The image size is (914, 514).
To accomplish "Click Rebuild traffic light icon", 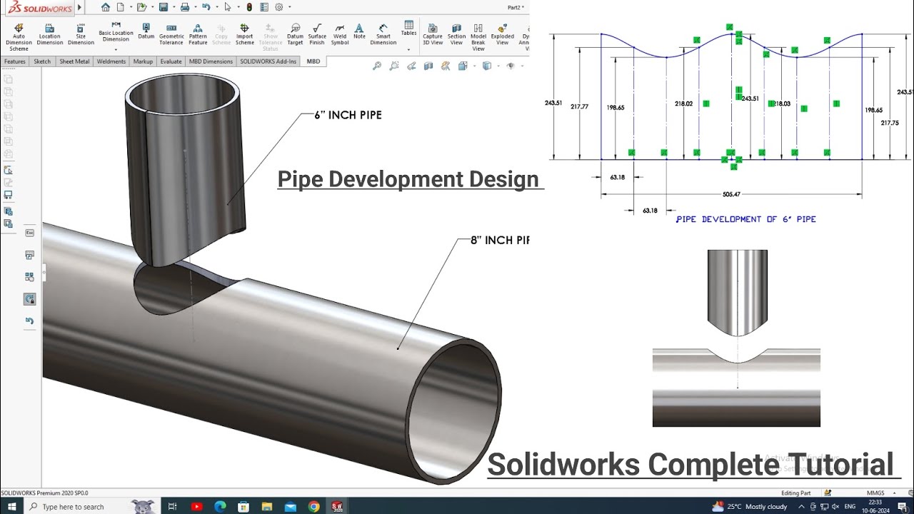I will (249, 7).
